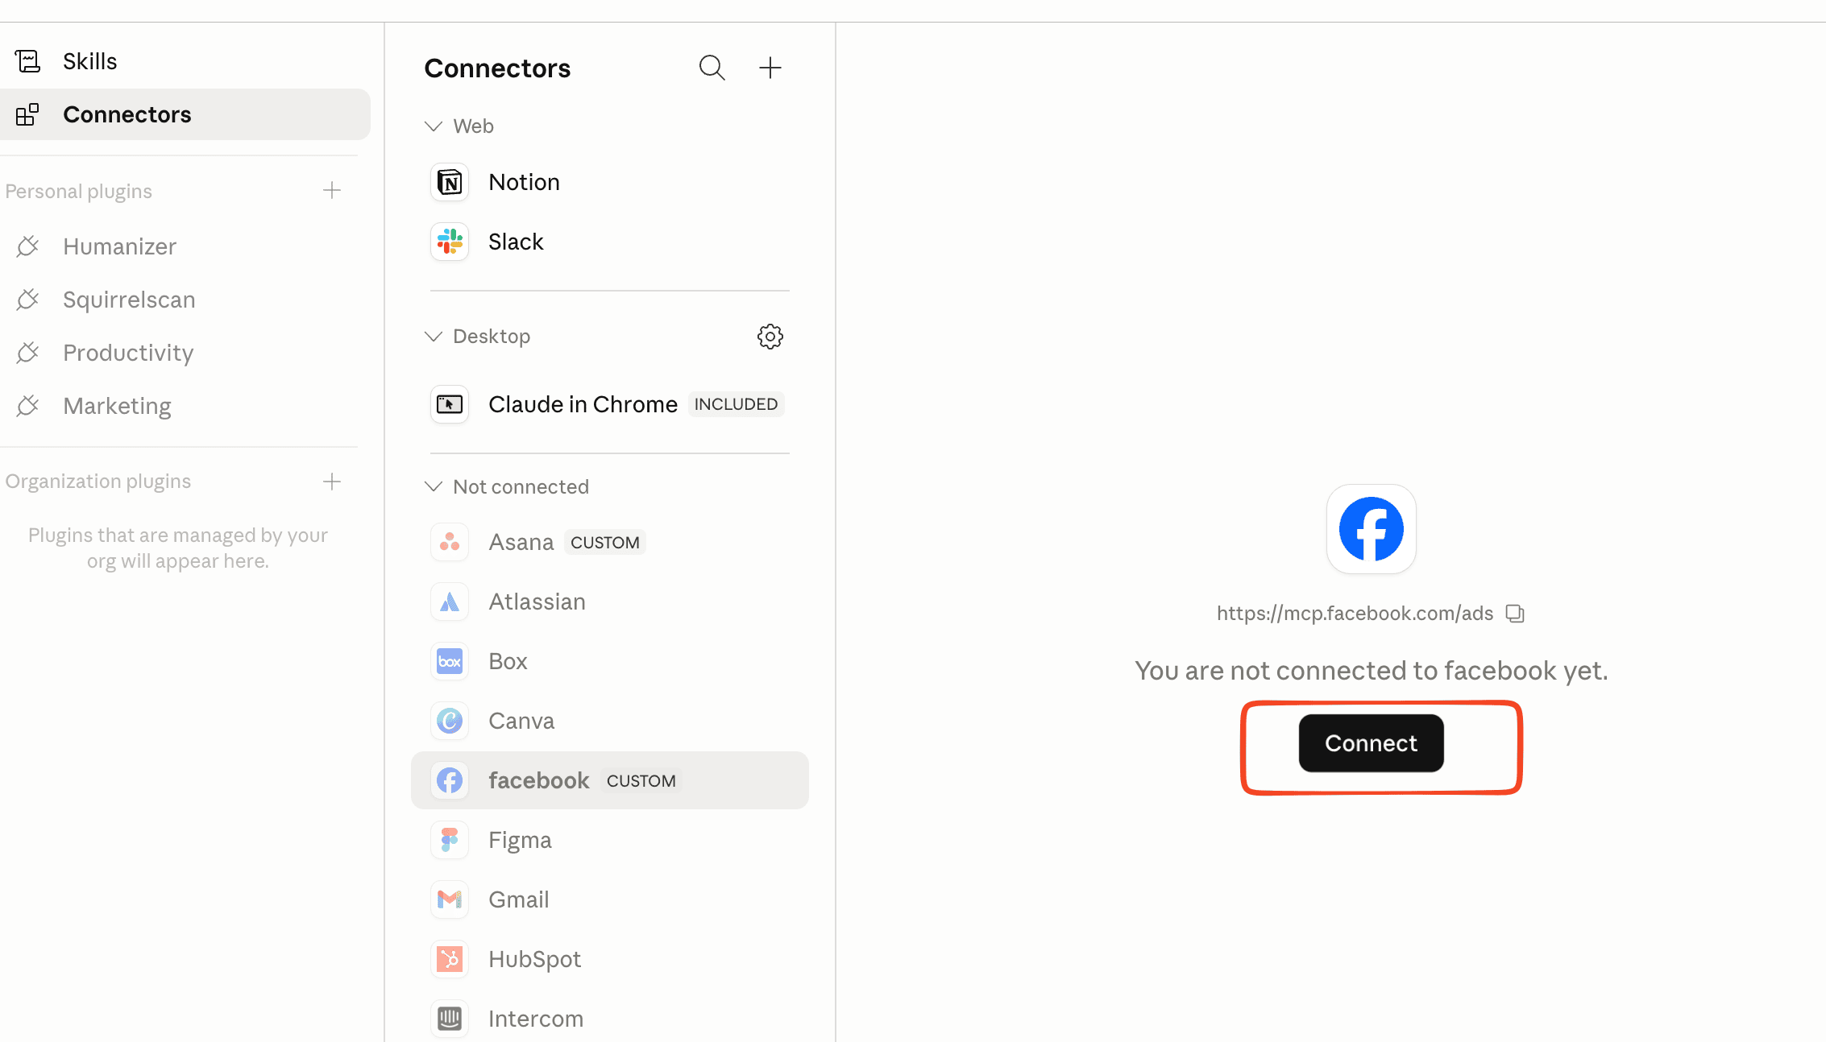Collapse the Web connectors section
Image resolution: width=1826 pixels, height=1042 pixels.
434,126
